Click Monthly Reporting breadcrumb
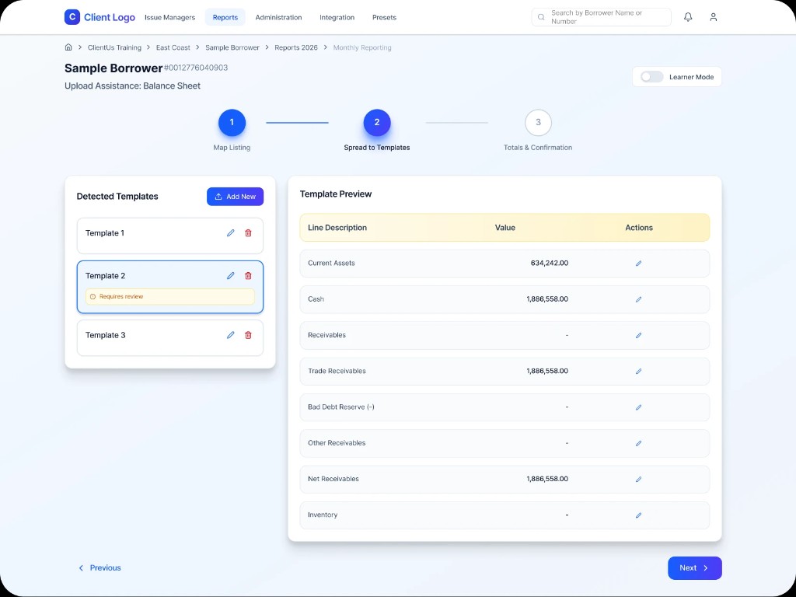The image size is (796, 597). (362, 47)
